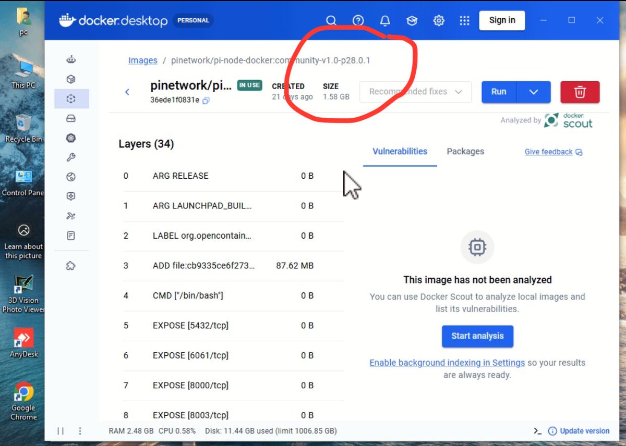Open Docker Scout shield icon in sidebar
Viewport: 626px width, 446px height.
click(x=71, y=196)
